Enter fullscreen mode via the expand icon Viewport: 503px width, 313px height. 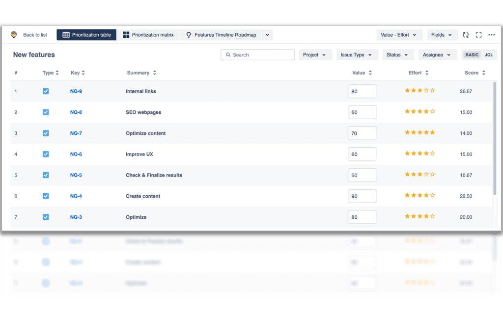(479, 34)
